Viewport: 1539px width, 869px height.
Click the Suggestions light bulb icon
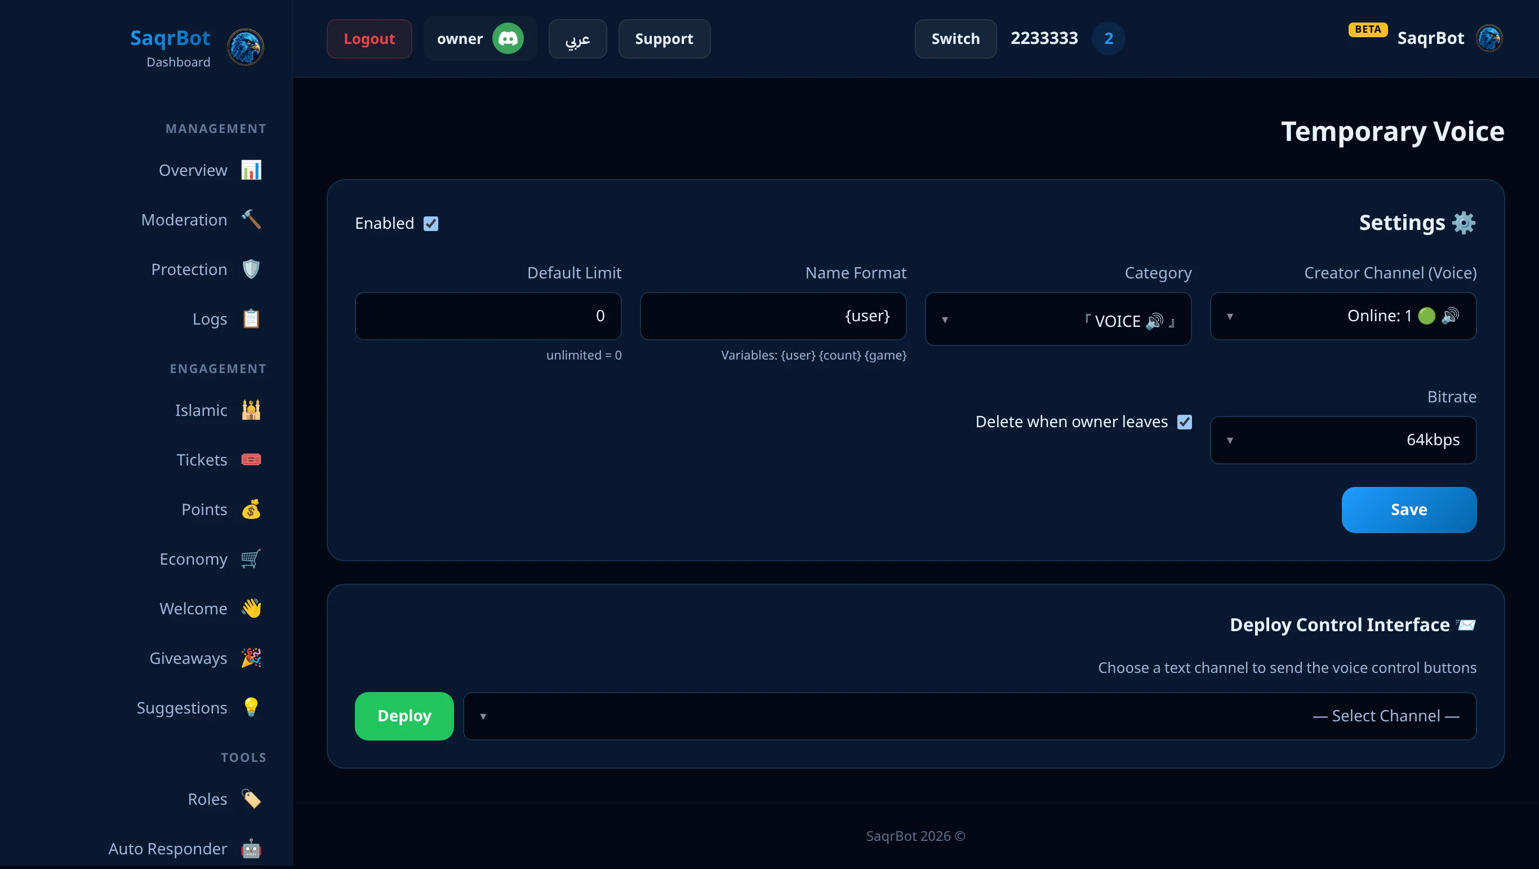click(251, 708)
